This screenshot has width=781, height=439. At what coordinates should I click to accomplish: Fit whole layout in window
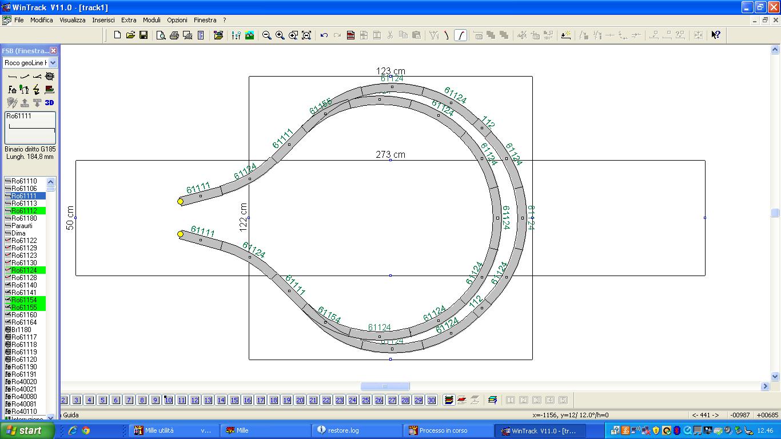click(x=306, y=35)
